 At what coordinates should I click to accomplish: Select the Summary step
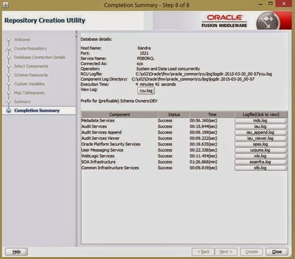(22, 101)
